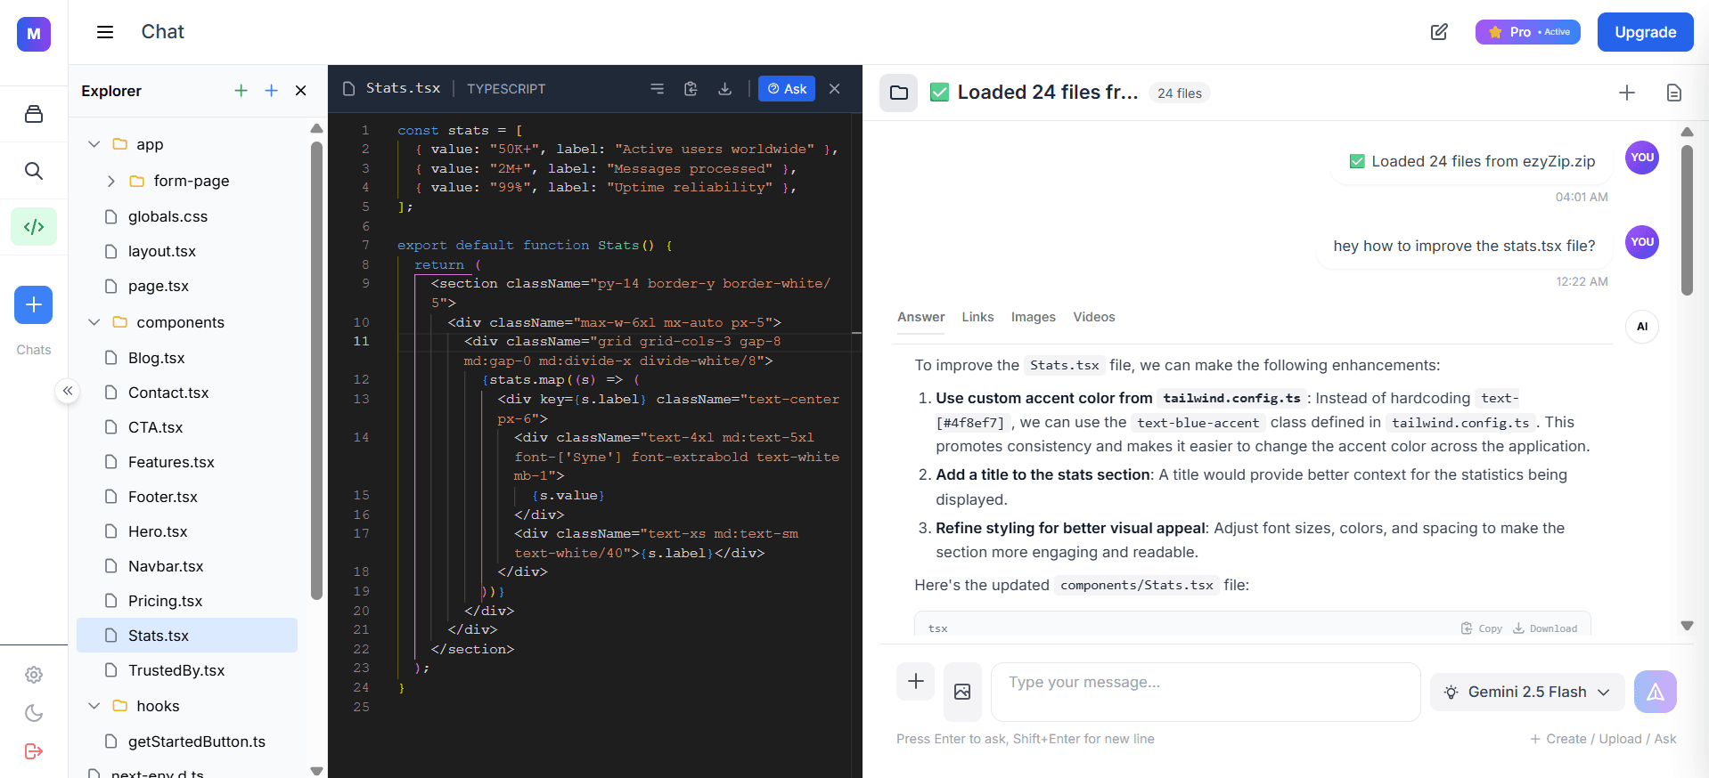Open the workspace stack icon in sidebar
The height and width of the screenshot is (778, 1709).
[34, 114]
